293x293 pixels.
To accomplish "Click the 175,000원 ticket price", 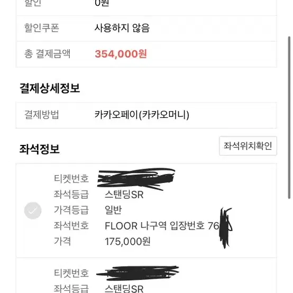I will point(127,241).
